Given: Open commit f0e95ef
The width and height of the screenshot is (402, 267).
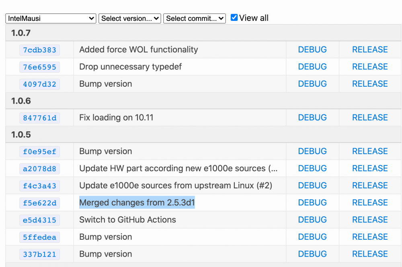Looking at the screenshot, I should (x=39, y=152).
